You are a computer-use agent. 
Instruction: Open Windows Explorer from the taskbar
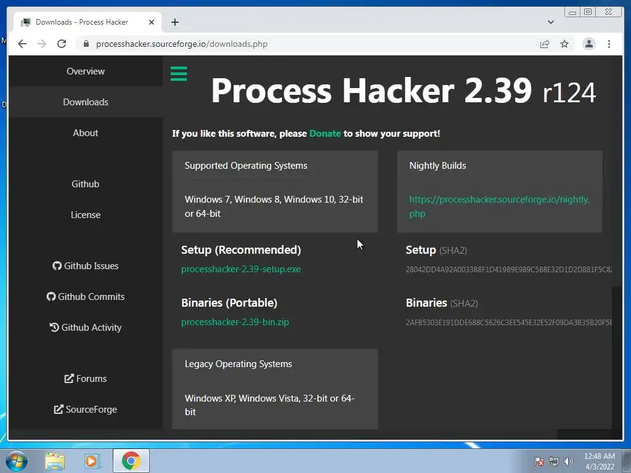(x=55, y=461)
